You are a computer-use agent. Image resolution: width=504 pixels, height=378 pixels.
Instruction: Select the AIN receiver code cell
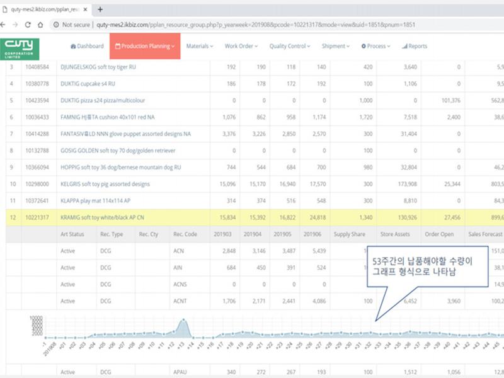pyautogui.click(x=178, y=267)
